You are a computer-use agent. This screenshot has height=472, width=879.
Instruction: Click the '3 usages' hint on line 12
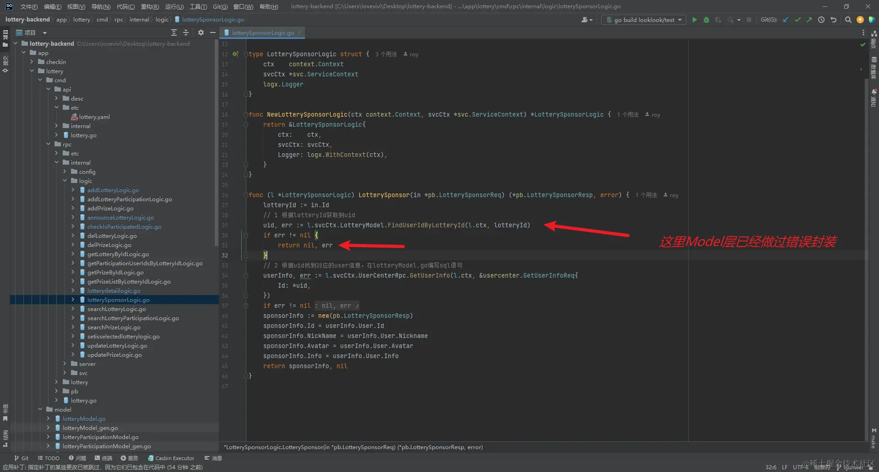[x=386, y=54]
